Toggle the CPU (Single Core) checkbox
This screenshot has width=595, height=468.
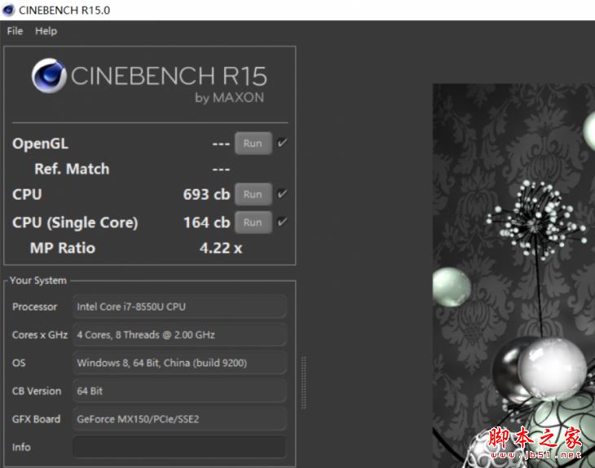[x=282, y=222]
